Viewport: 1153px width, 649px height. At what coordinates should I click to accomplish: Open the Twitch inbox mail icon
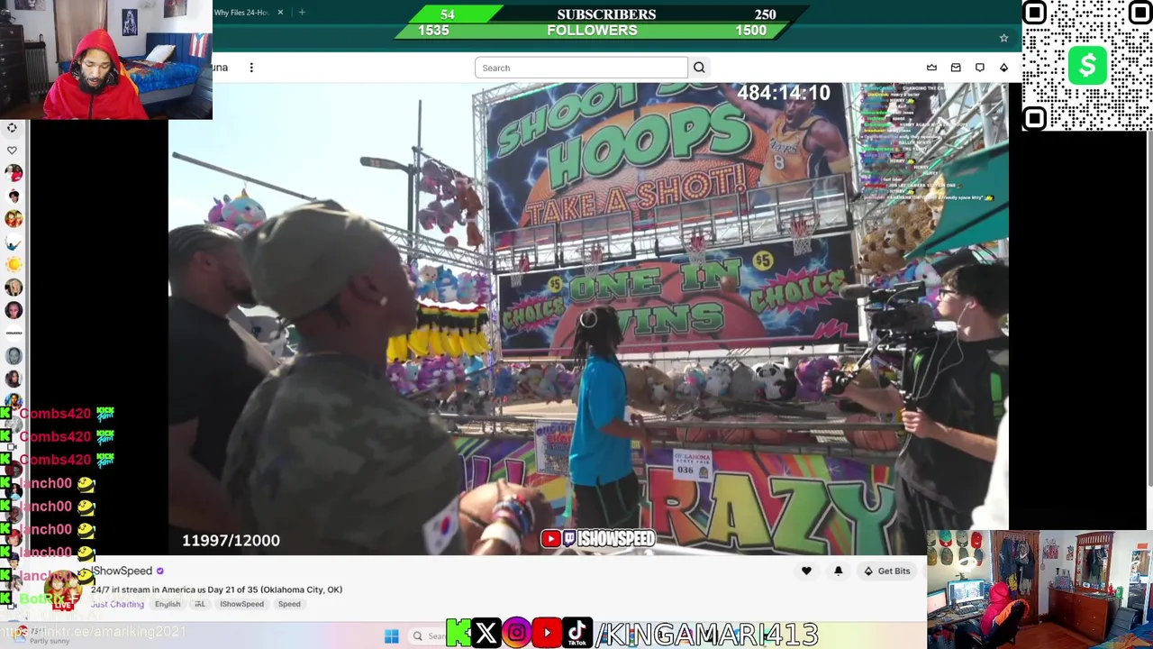point(956,68)
